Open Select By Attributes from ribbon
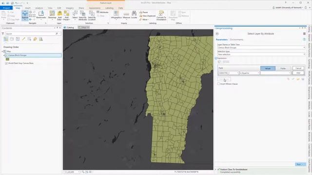 point(82,15)
